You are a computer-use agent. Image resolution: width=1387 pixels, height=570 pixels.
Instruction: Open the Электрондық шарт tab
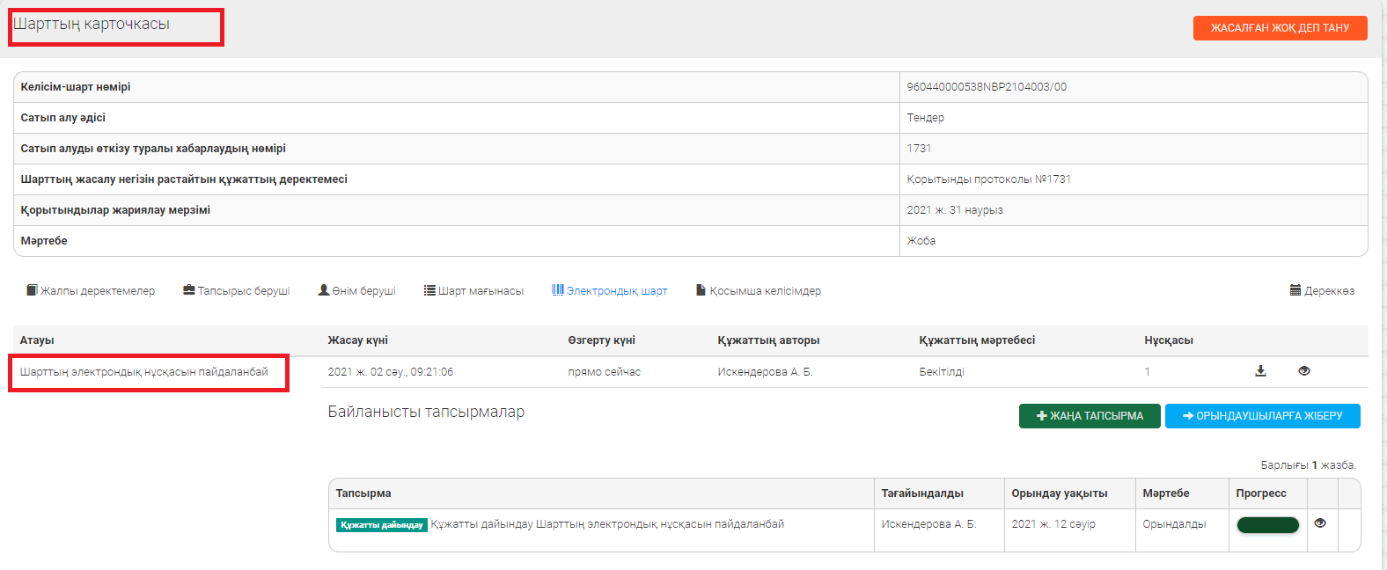point(609,291)
